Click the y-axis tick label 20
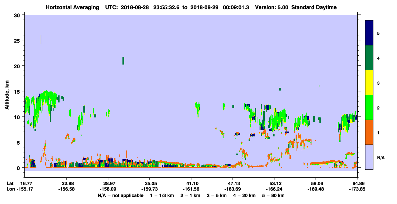Viewport: 397px width, 204px height. click(18, 66)
